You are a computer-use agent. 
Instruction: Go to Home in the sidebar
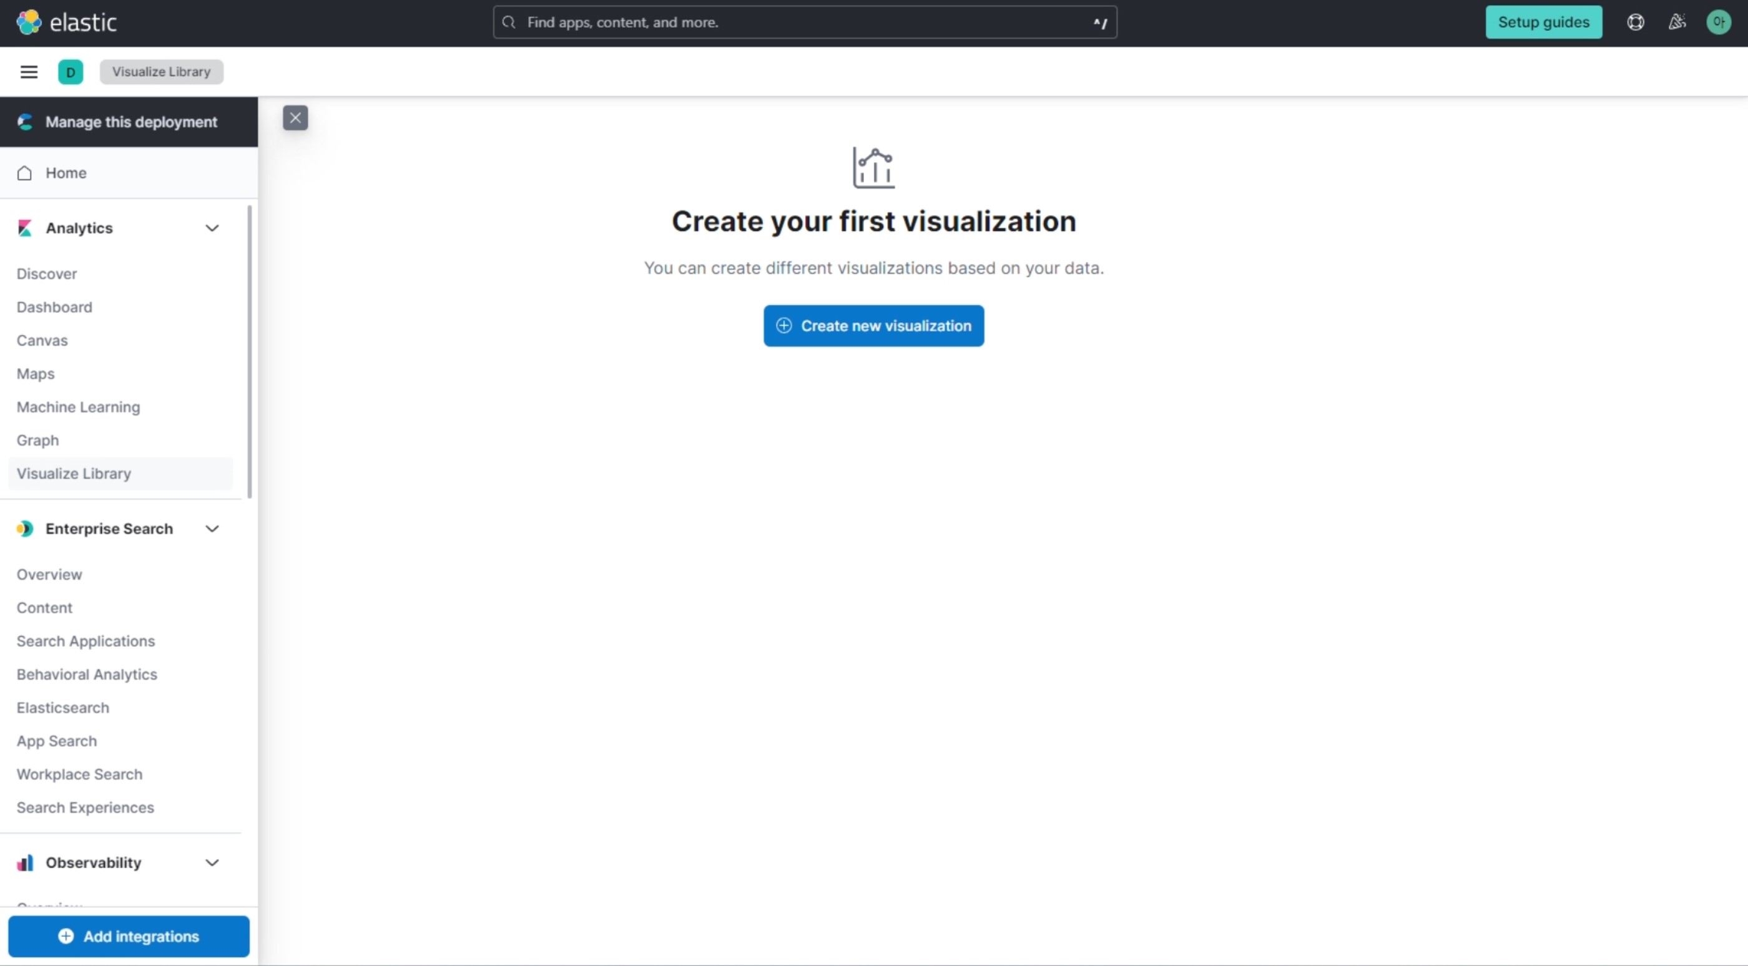(129, 173)
